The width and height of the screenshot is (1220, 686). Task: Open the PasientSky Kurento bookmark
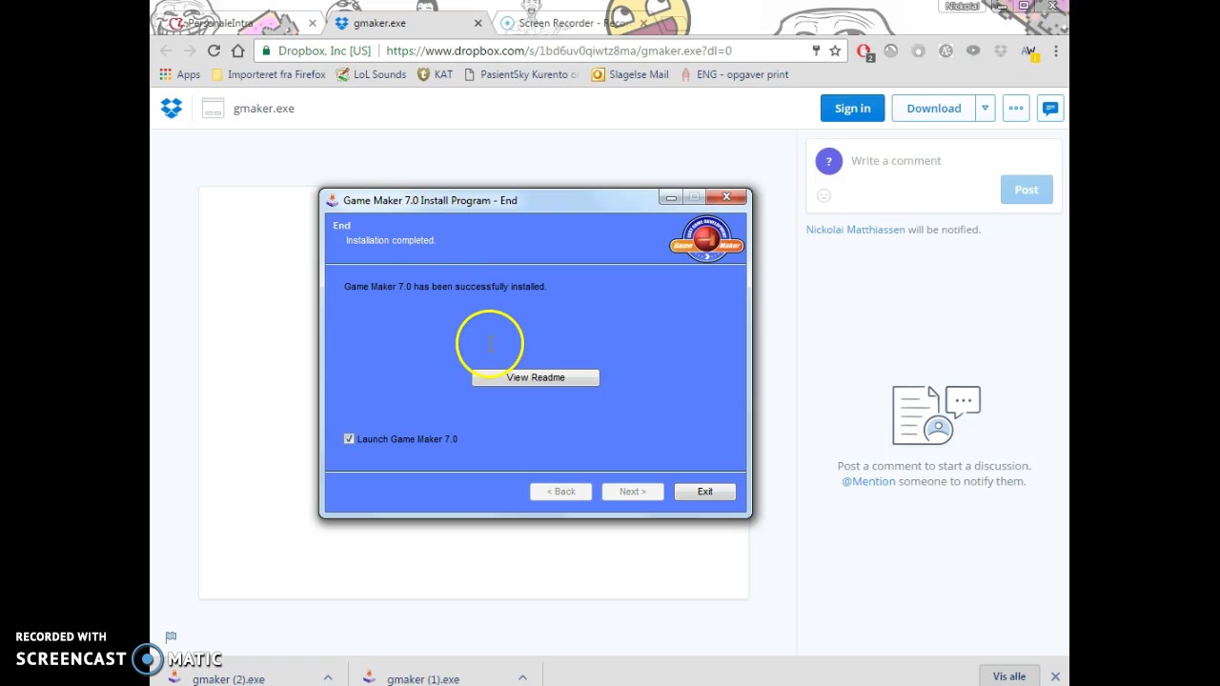pos(521,74)
